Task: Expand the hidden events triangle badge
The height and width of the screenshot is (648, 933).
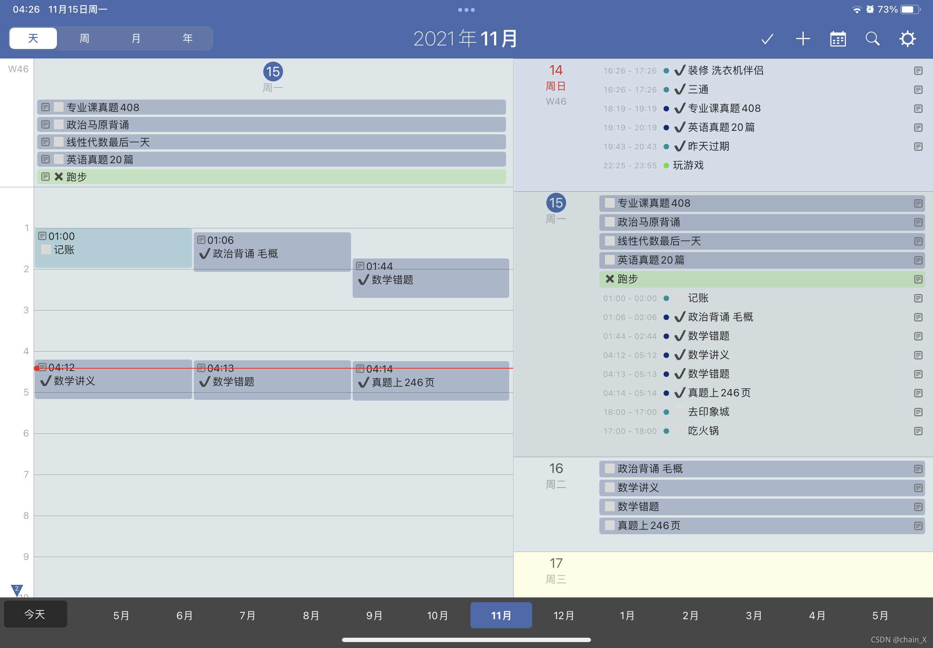Action: tap(17, 590)
